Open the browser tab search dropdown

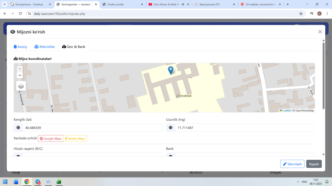click(x=4, y=4)
